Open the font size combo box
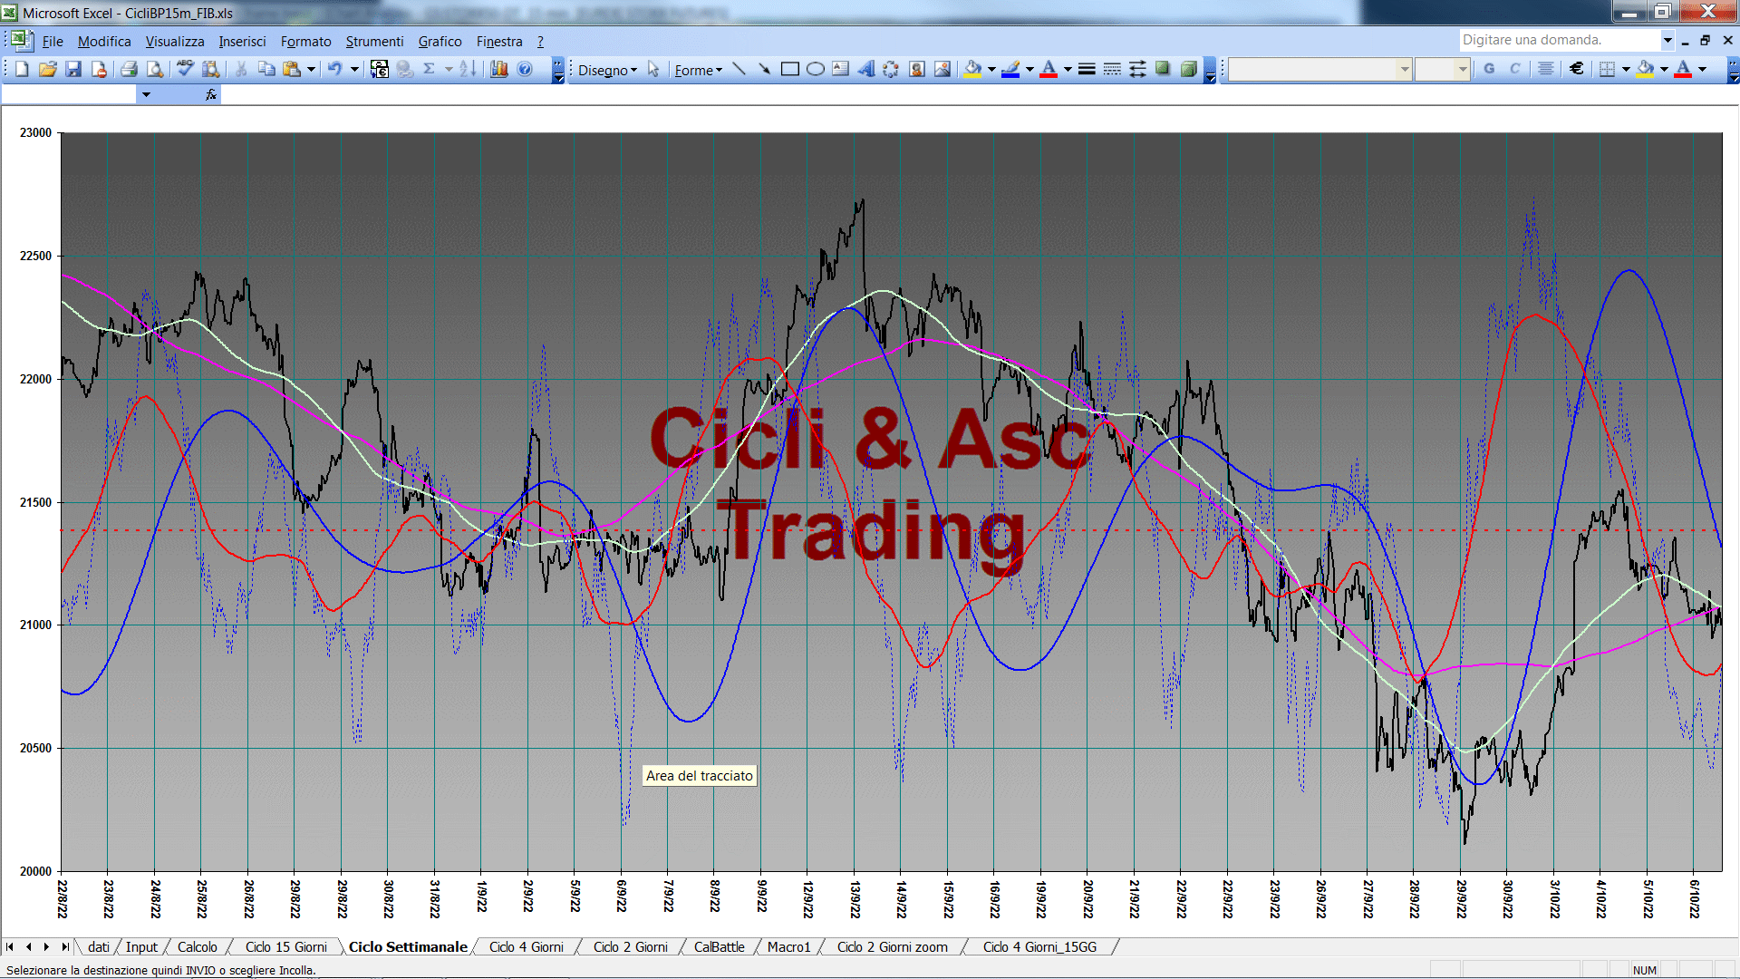The width and height of the screenshot is (1740, 979). coord(1442,69)
